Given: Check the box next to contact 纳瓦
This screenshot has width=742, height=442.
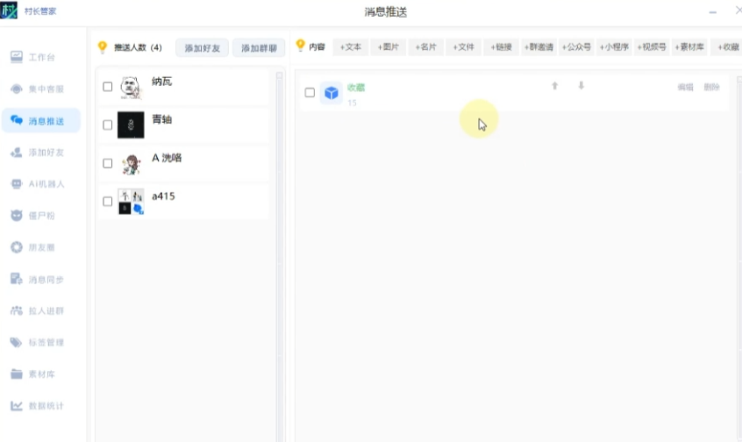Looking at the screenshot, I should [107, 87].
